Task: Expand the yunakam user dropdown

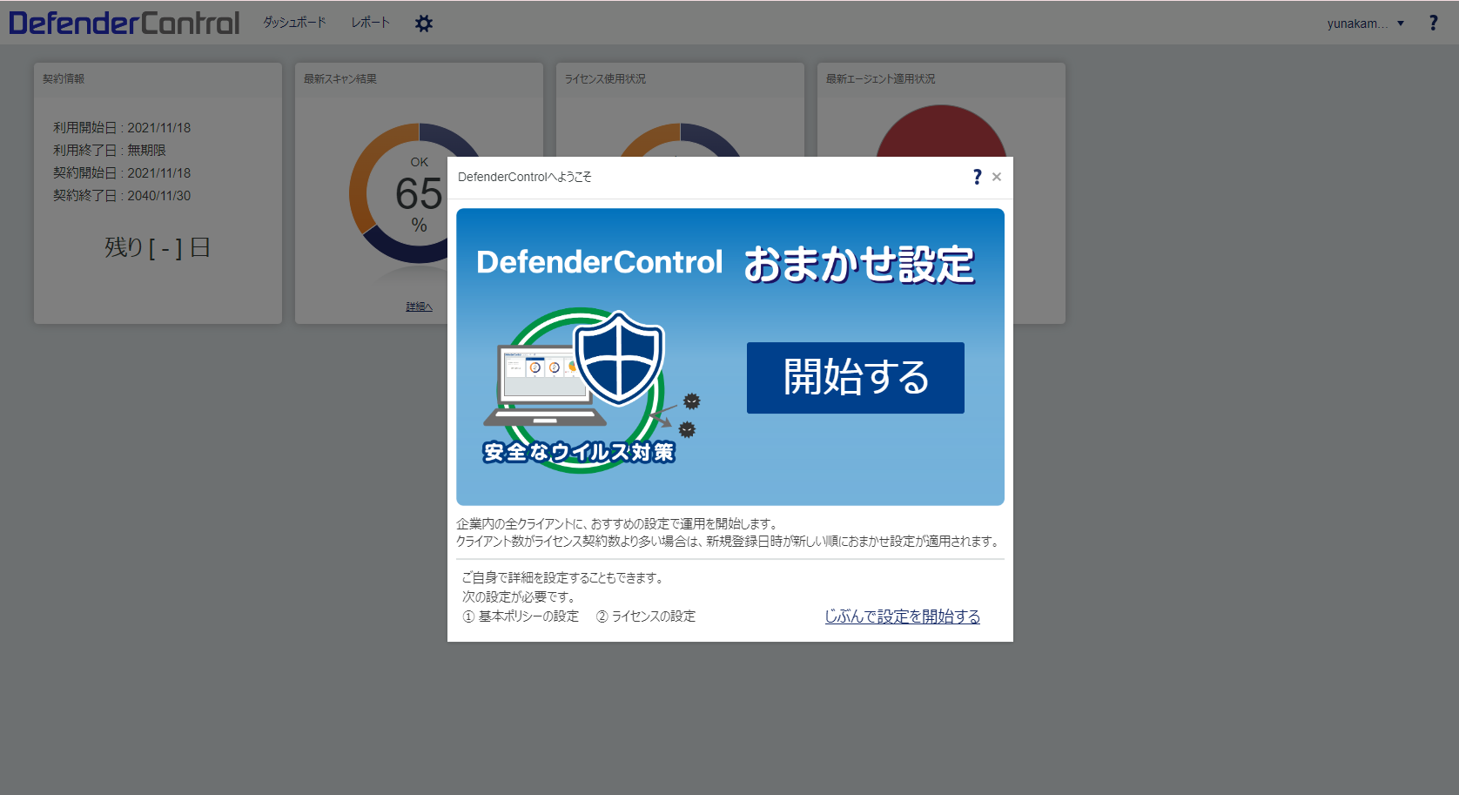Action: pos(1365,24)
